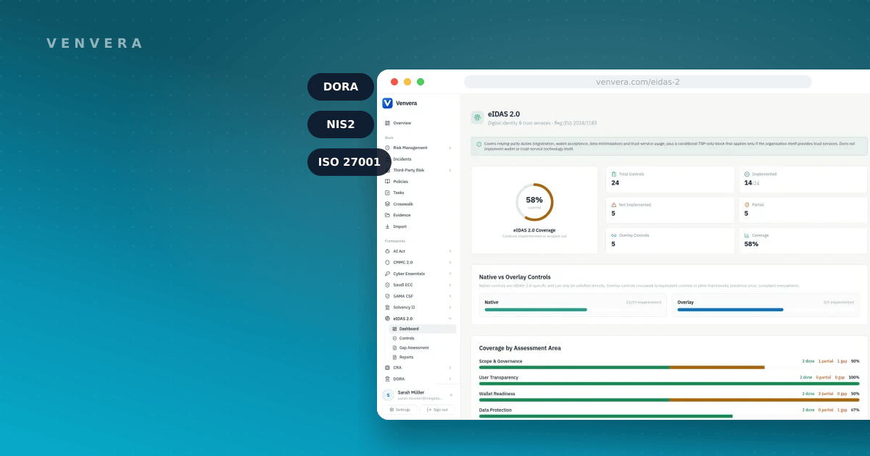Click the Total Controls value 24
870x456 pixels.
click(615, 182)
